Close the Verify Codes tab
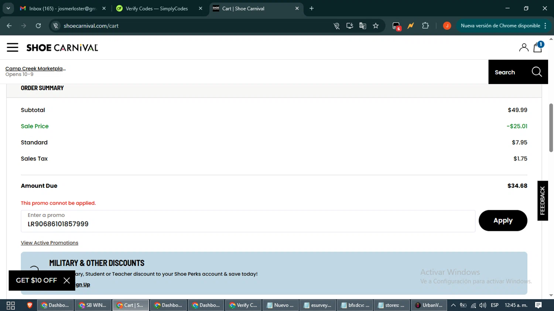 pos(200,8)
